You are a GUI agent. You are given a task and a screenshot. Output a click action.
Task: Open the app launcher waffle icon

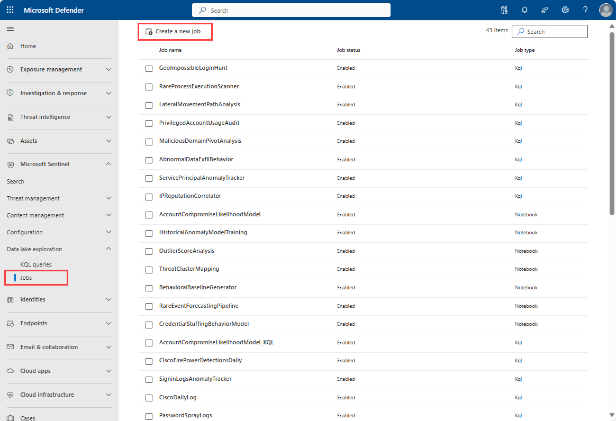[x=10, y=10]
